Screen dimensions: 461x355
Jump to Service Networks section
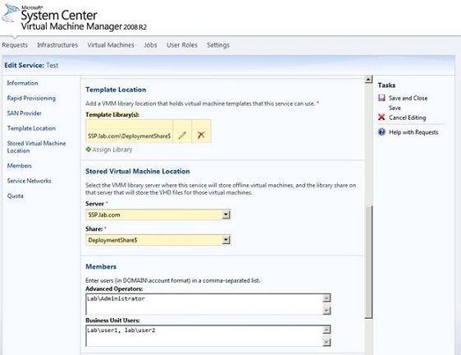(29, 181)
